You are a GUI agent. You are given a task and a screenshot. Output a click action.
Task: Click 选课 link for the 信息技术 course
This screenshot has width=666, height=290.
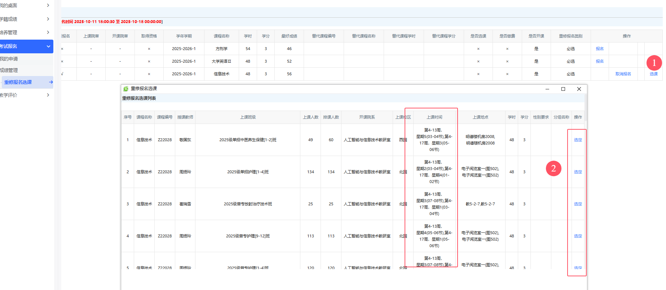[x=653, y=74]
